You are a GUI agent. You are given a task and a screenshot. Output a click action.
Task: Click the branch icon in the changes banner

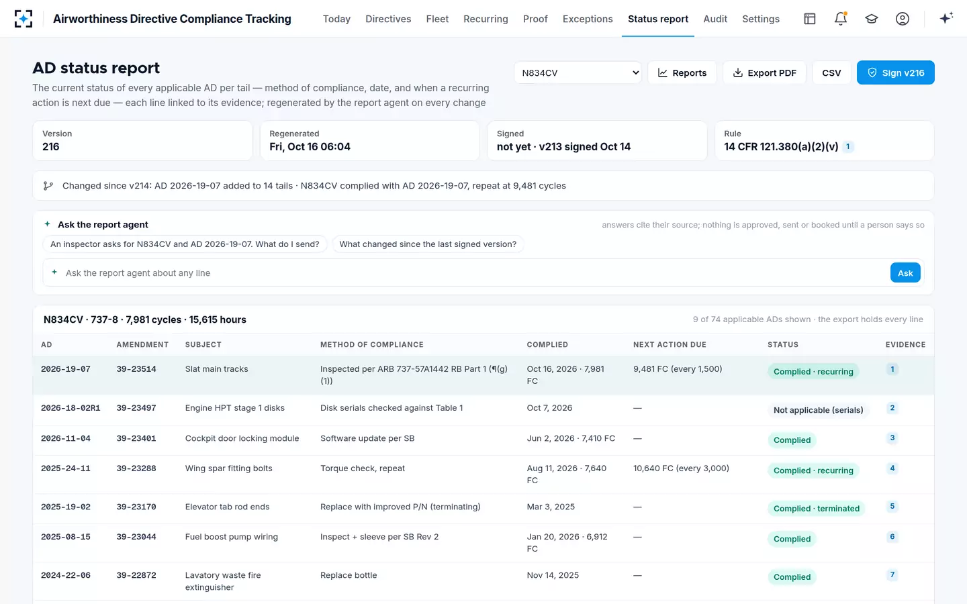point(48,186)
